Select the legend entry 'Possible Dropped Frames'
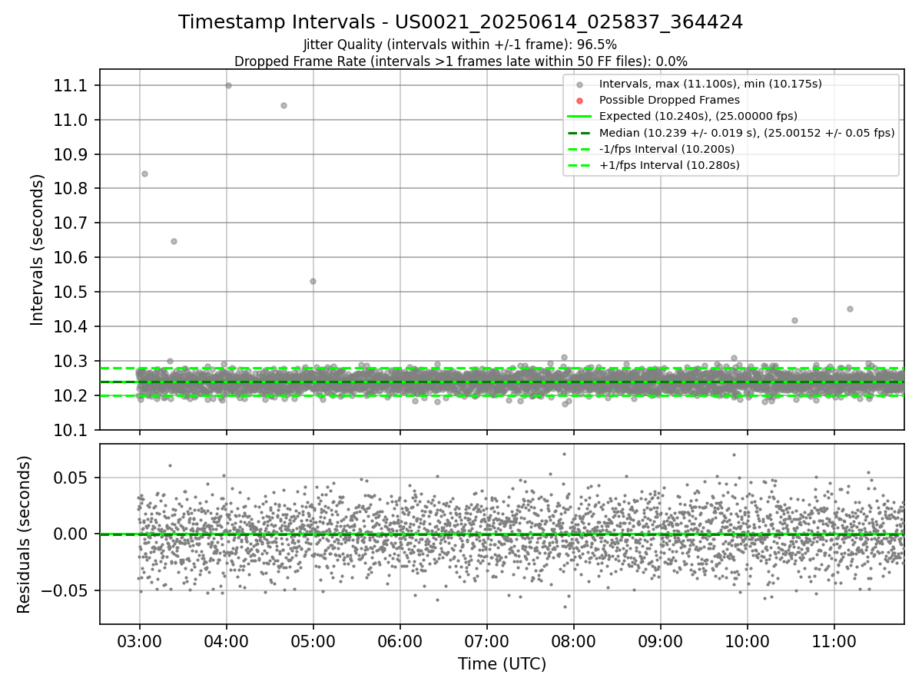 [669, 100]
